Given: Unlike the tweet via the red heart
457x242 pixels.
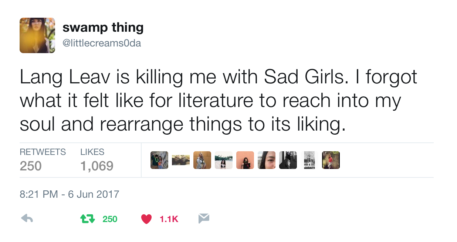Looking at the screenshot, I should [x=146, y=219].
